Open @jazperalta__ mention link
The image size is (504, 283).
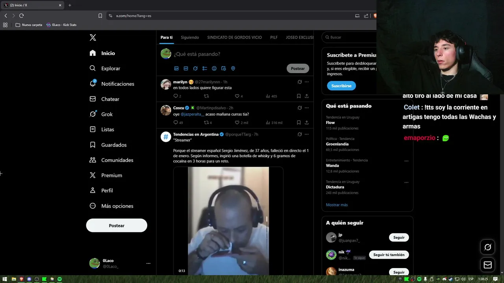click(x=192, y=114)
